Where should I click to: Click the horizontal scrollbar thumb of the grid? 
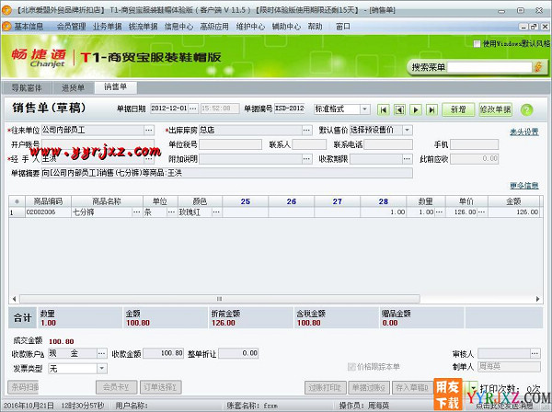pyautogui.click(x=219, y=299)
